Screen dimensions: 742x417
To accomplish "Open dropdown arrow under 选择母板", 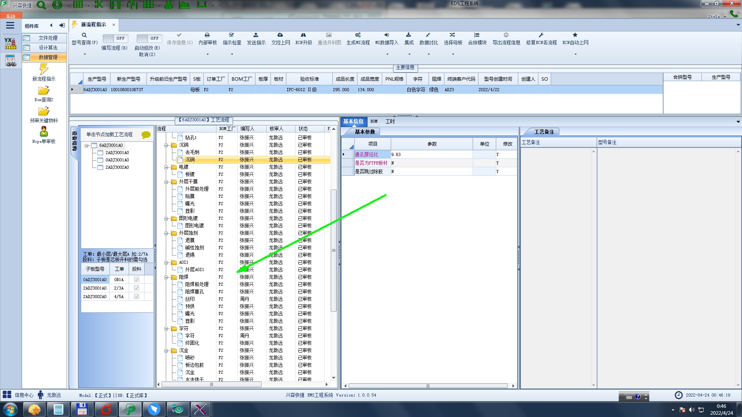I will point(453,54).
